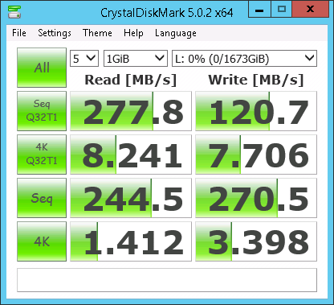This screenshot has width=334, height=305.
Task: Open the Settings menu
Action: tap(55, 33)
